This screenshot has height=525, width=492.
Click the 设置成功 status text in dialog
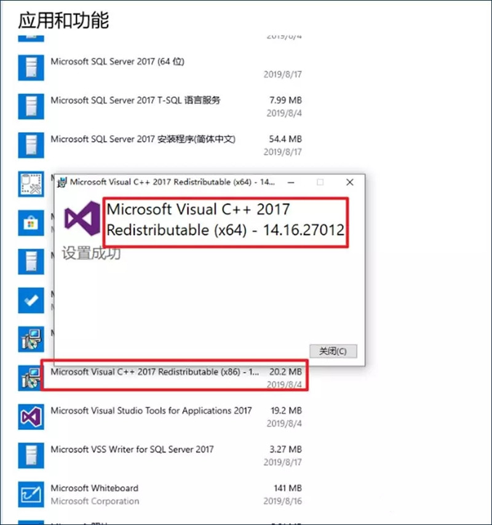[91, 253]
